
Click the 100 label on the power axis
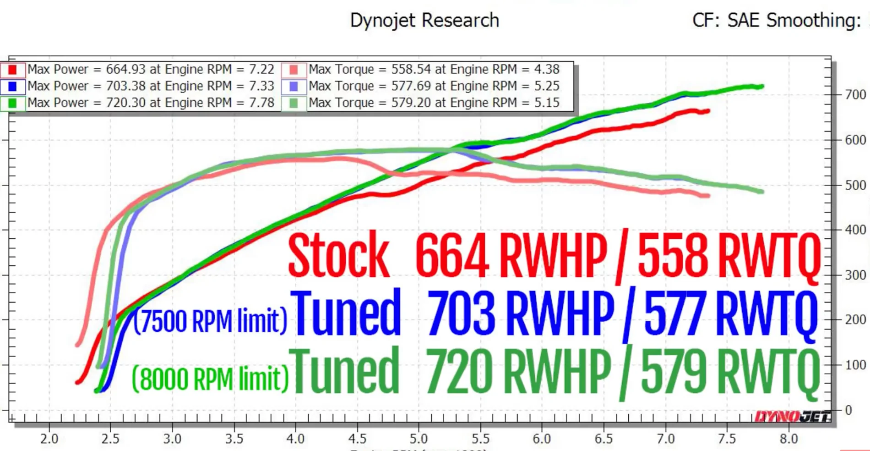click(855, 365)
